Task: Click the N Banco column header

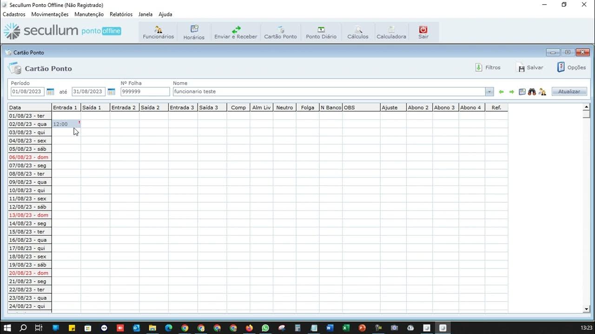Action: (331, 108)
